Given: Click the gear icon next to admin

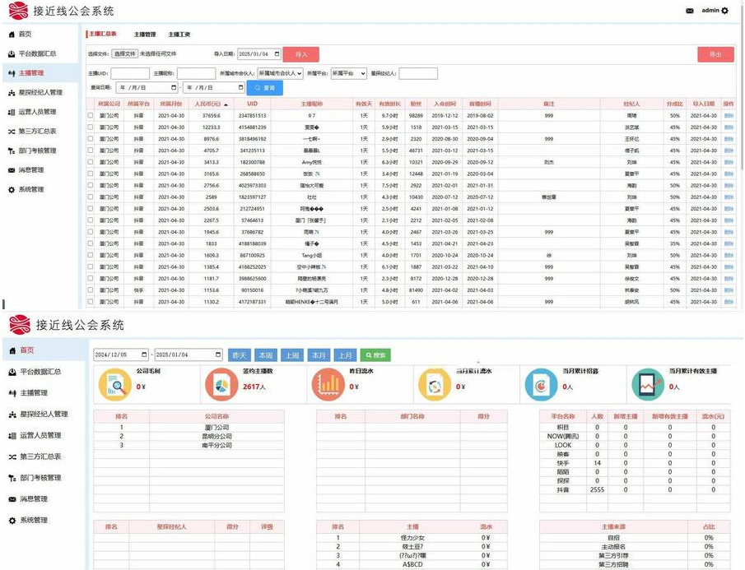Looking at the screenshot, I should tap(724, 11).
